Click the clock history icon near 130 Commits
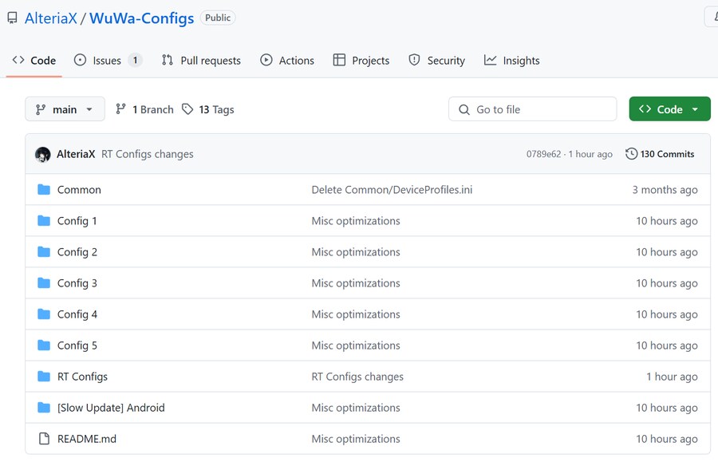The image size is (718, 462). [x=631, y=154]
